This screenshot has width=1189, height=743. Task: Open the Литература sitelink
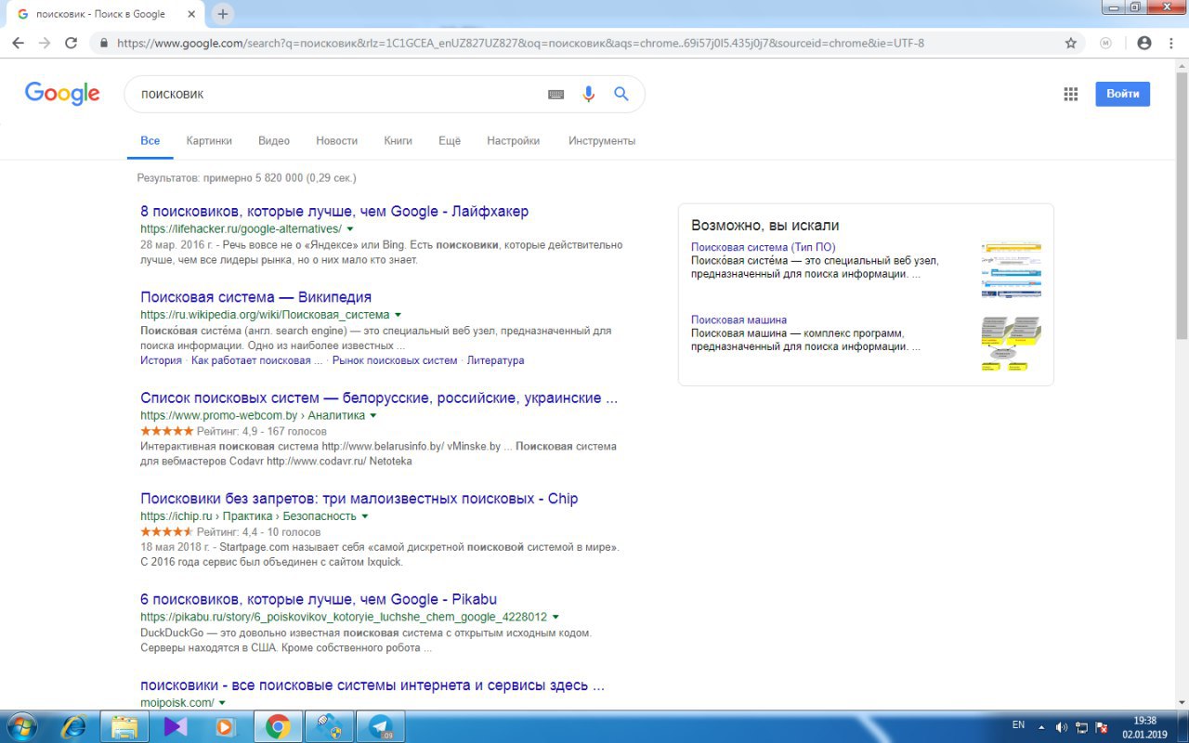pyautogui.click(x=495, y=360)
